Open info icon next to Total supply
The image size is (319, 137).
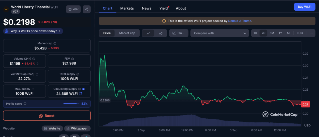[78, 74]
